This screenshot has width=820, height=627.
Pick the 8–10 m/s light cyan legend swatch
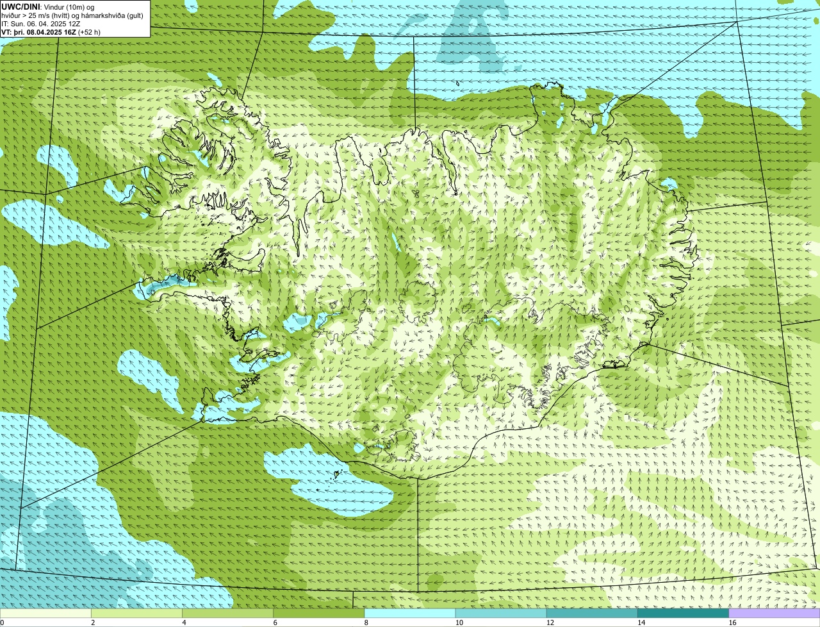[x=409, y=613]
